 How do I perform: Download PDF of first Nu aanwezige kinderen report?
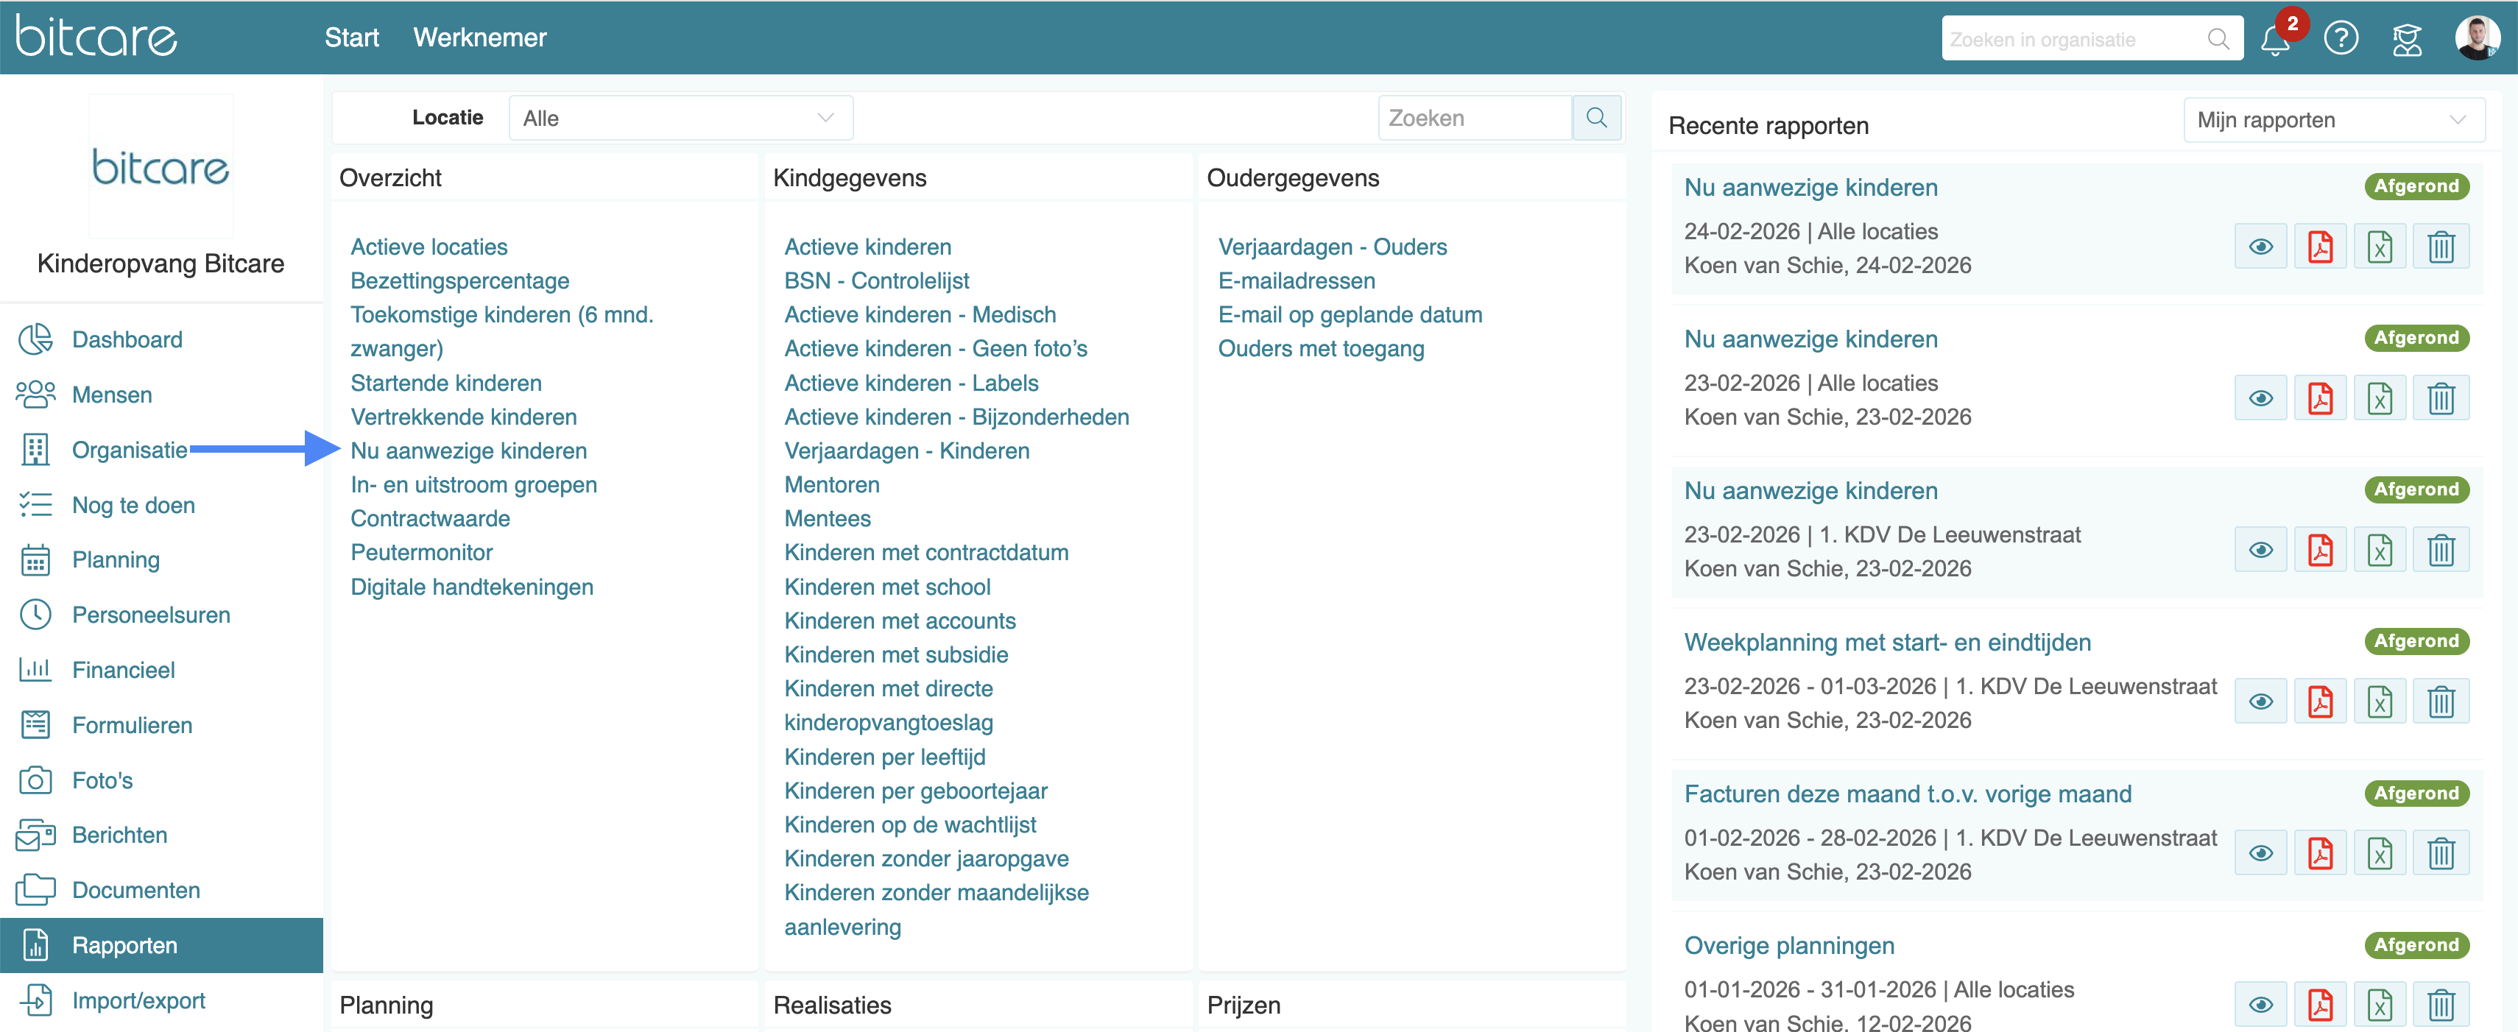coord(2321,247)
